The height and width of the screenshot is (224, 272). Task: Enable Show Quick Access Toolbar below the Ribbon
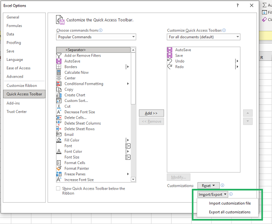(x=58, y=189)
